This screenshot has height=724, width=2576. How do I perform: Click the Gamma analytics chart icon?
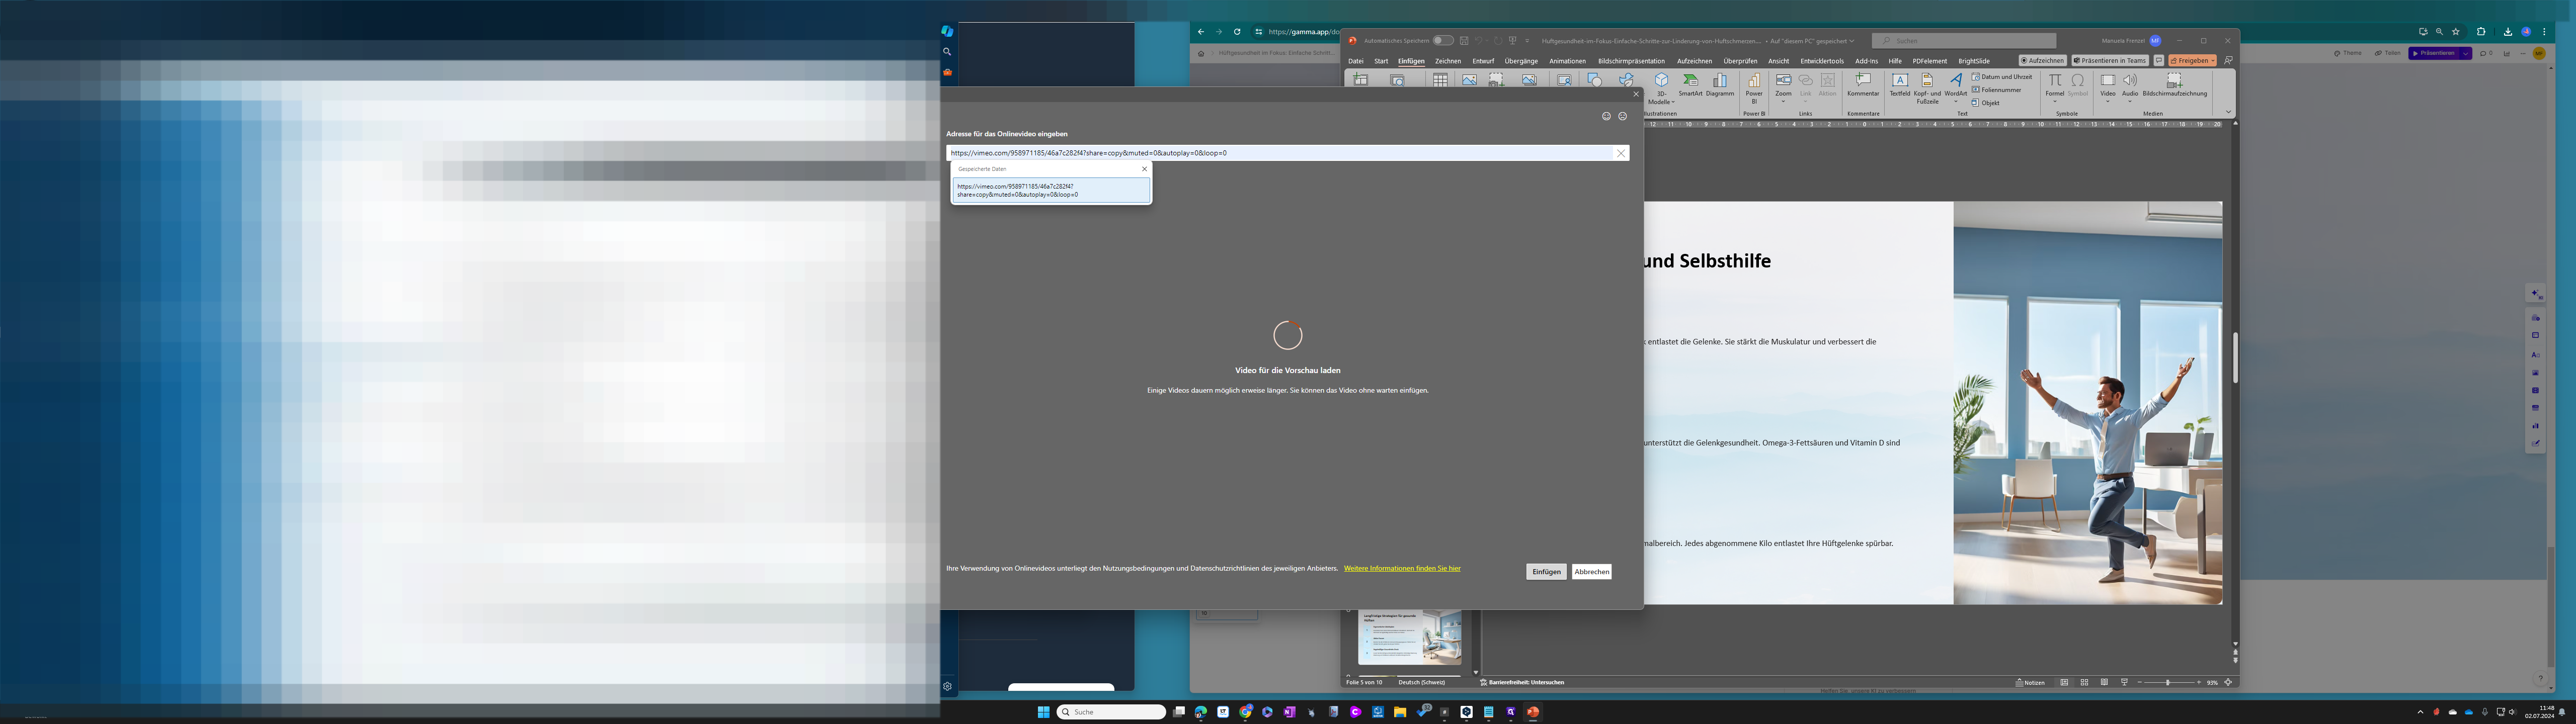click(2506, 53)
